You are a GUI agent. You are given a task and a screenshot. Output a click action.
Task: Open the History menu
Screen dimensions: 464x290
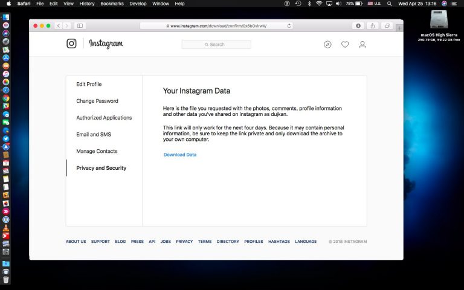click(87, 4)
